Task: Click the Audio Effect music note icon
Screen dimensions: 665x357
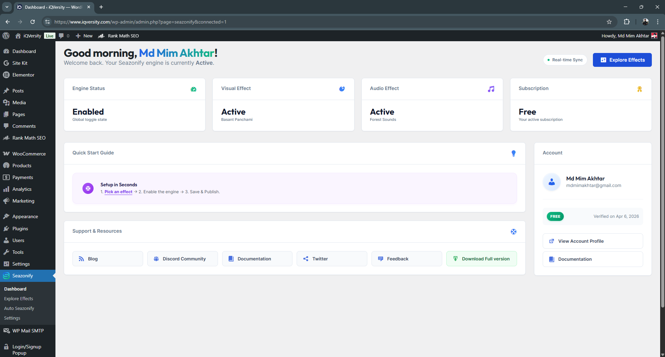Action: (x=491, y=89)
